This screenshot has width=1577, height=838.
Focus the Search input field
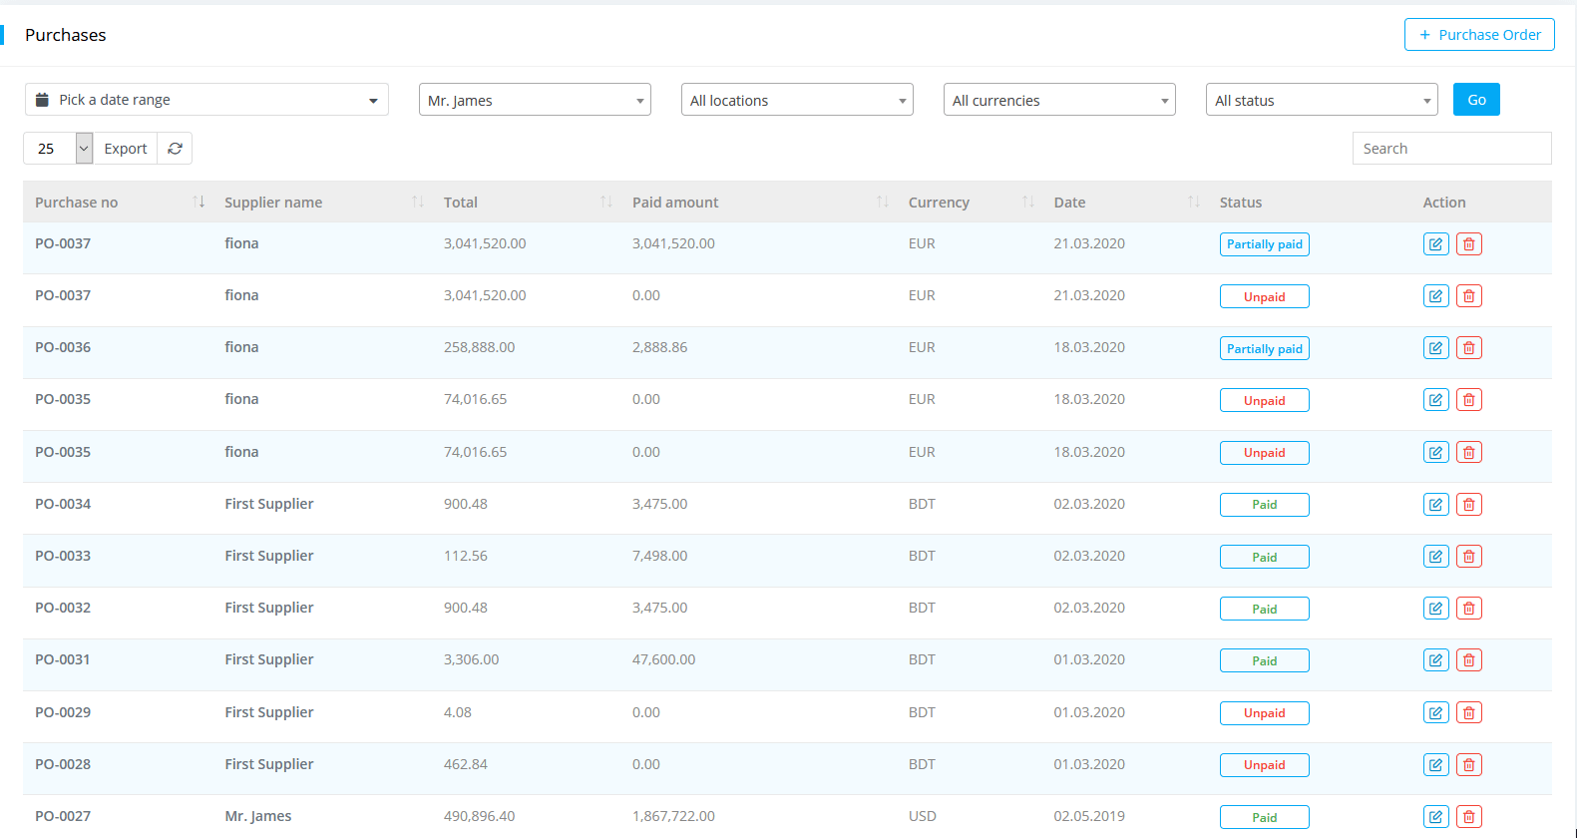click(1451, 149)
